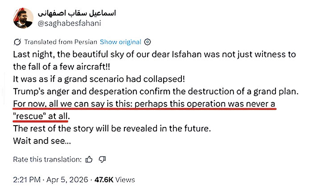Click 'The rest of the story' sentence
This screenshot has height=192, width=312.
tap(112, 128)
